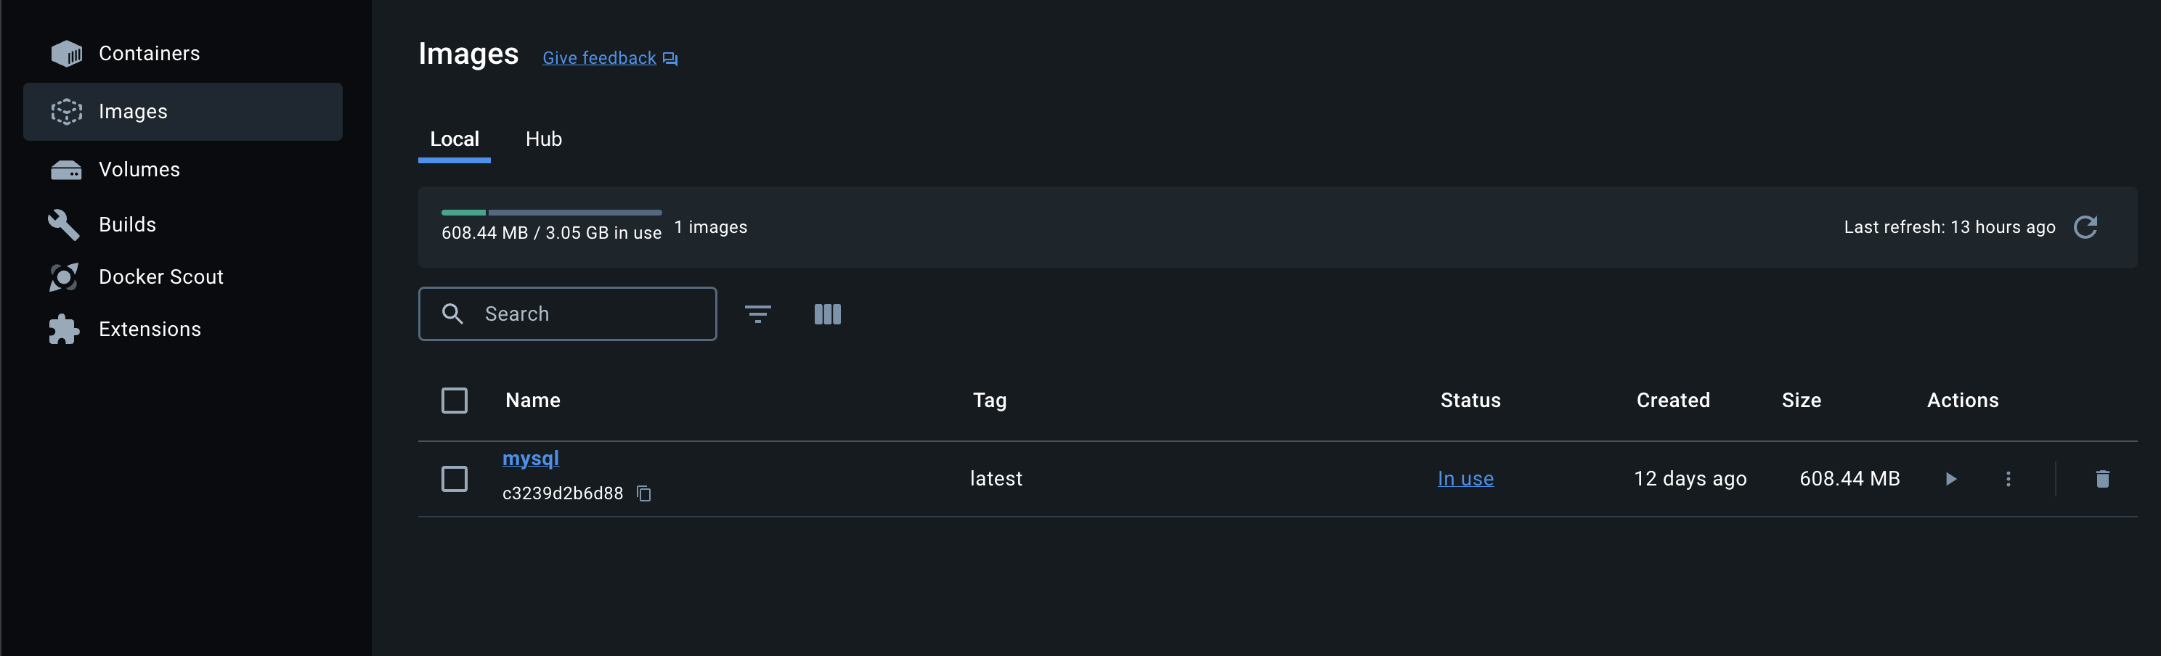Open the mysql image details
The width and height of the screenshot is (2161, 656).
(530, 458)
